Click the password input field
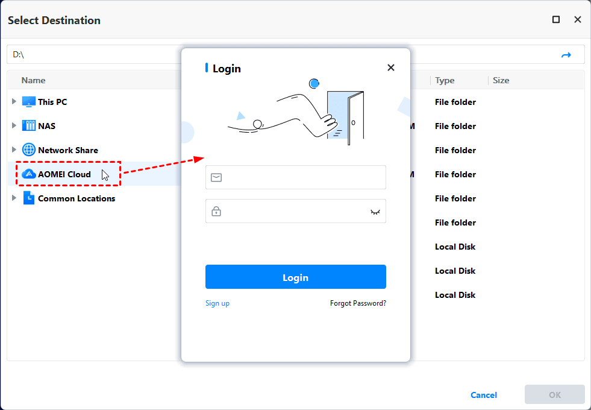591x410 pixels. tap(295, 211)
